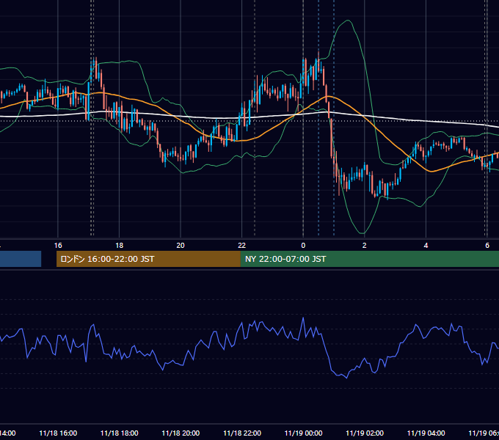
Task: Click the NY 22:00-07:00 JST session bar
Action: [x=369, y=259]
